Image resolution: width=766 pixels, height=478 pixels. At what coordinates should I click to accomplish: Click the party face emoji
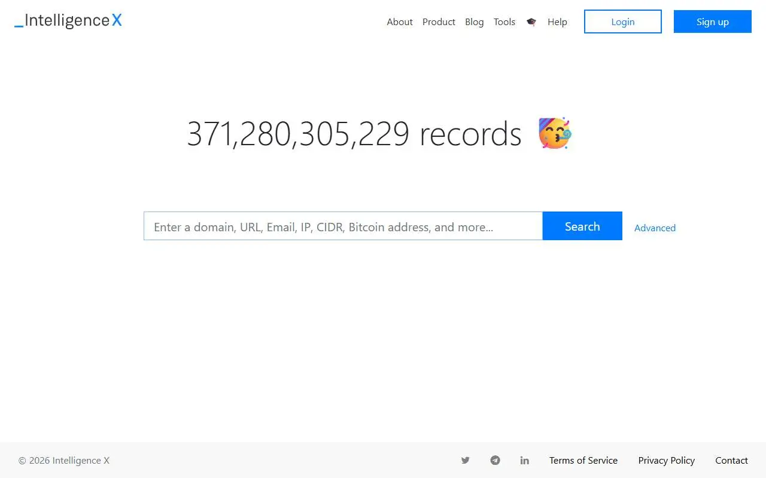[x=555, y=133]
